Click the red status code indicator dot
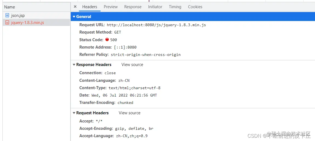 click(x=107, y=40)
